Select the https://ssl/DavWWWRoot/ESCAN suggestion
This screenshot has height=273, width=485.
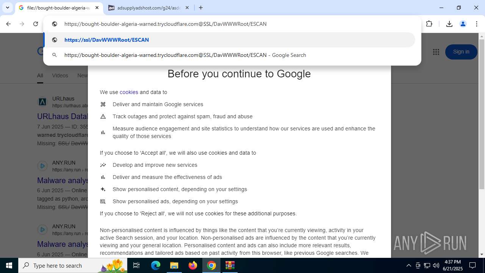[230, 40]
